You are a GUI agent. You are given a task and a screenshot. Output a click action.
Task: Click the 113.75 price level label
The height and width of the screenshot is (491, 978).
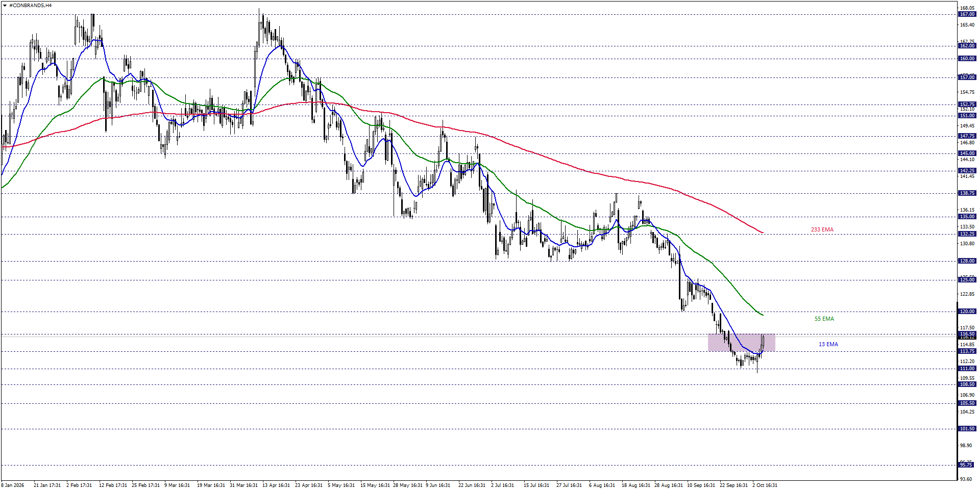pos(967,351)
